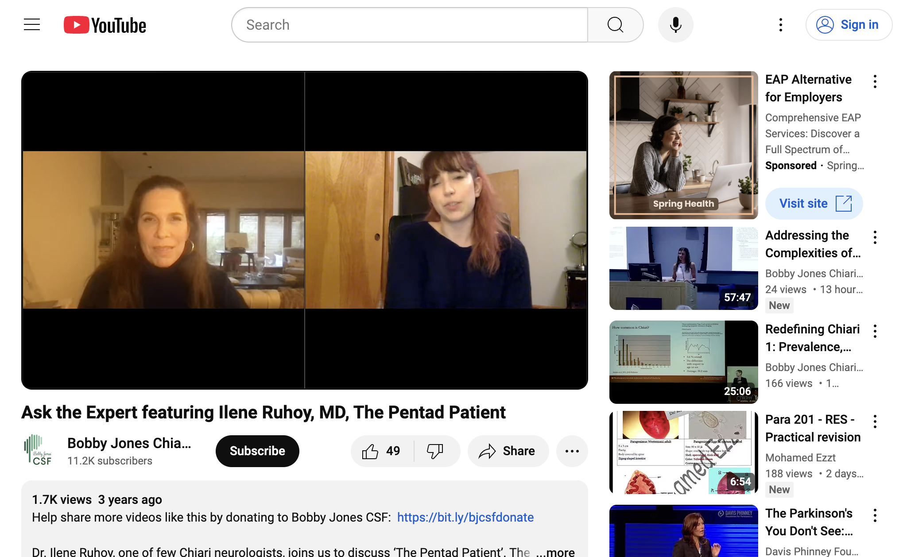
Task: Go to YouTube home via logo
Action: pyautogui.click(x=105, y=25)
